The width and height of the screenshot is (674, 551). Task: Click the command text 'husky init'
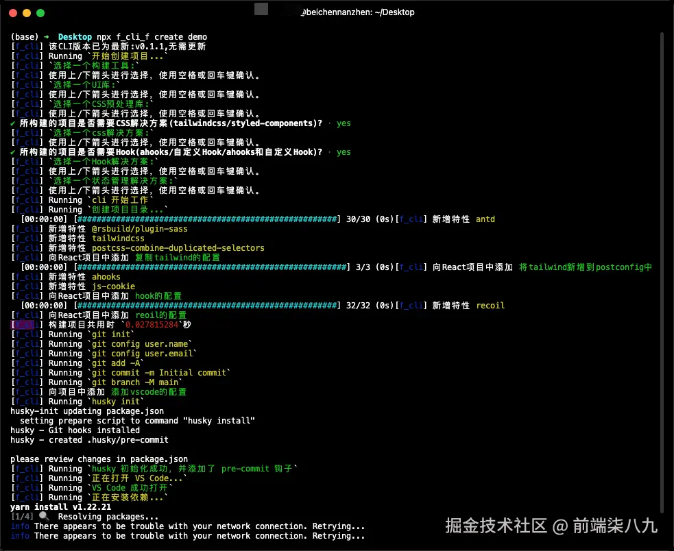click(x=116, y=402)
